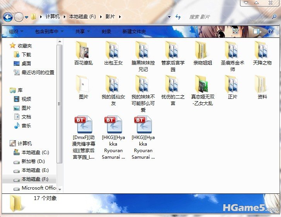The height and width of the screenshot is (217, 281).
Task: Expand the address bar previous locations dropdown
Action: point(169,17)
